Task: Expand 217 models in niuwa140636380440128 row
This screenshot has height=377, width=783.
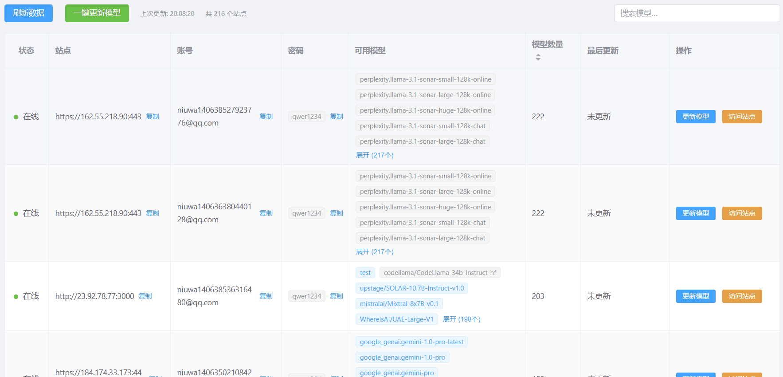Action: [x=375, y=251]
